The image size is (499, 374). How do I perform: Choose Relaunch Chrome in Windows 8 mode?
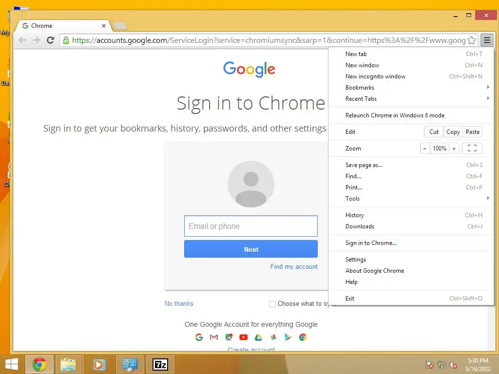tap(411, 115)
